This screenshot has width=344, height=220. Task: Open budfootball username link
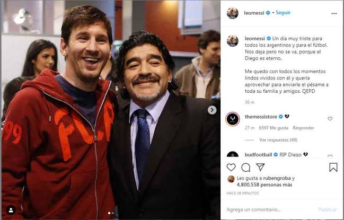(x=258, y=155)
